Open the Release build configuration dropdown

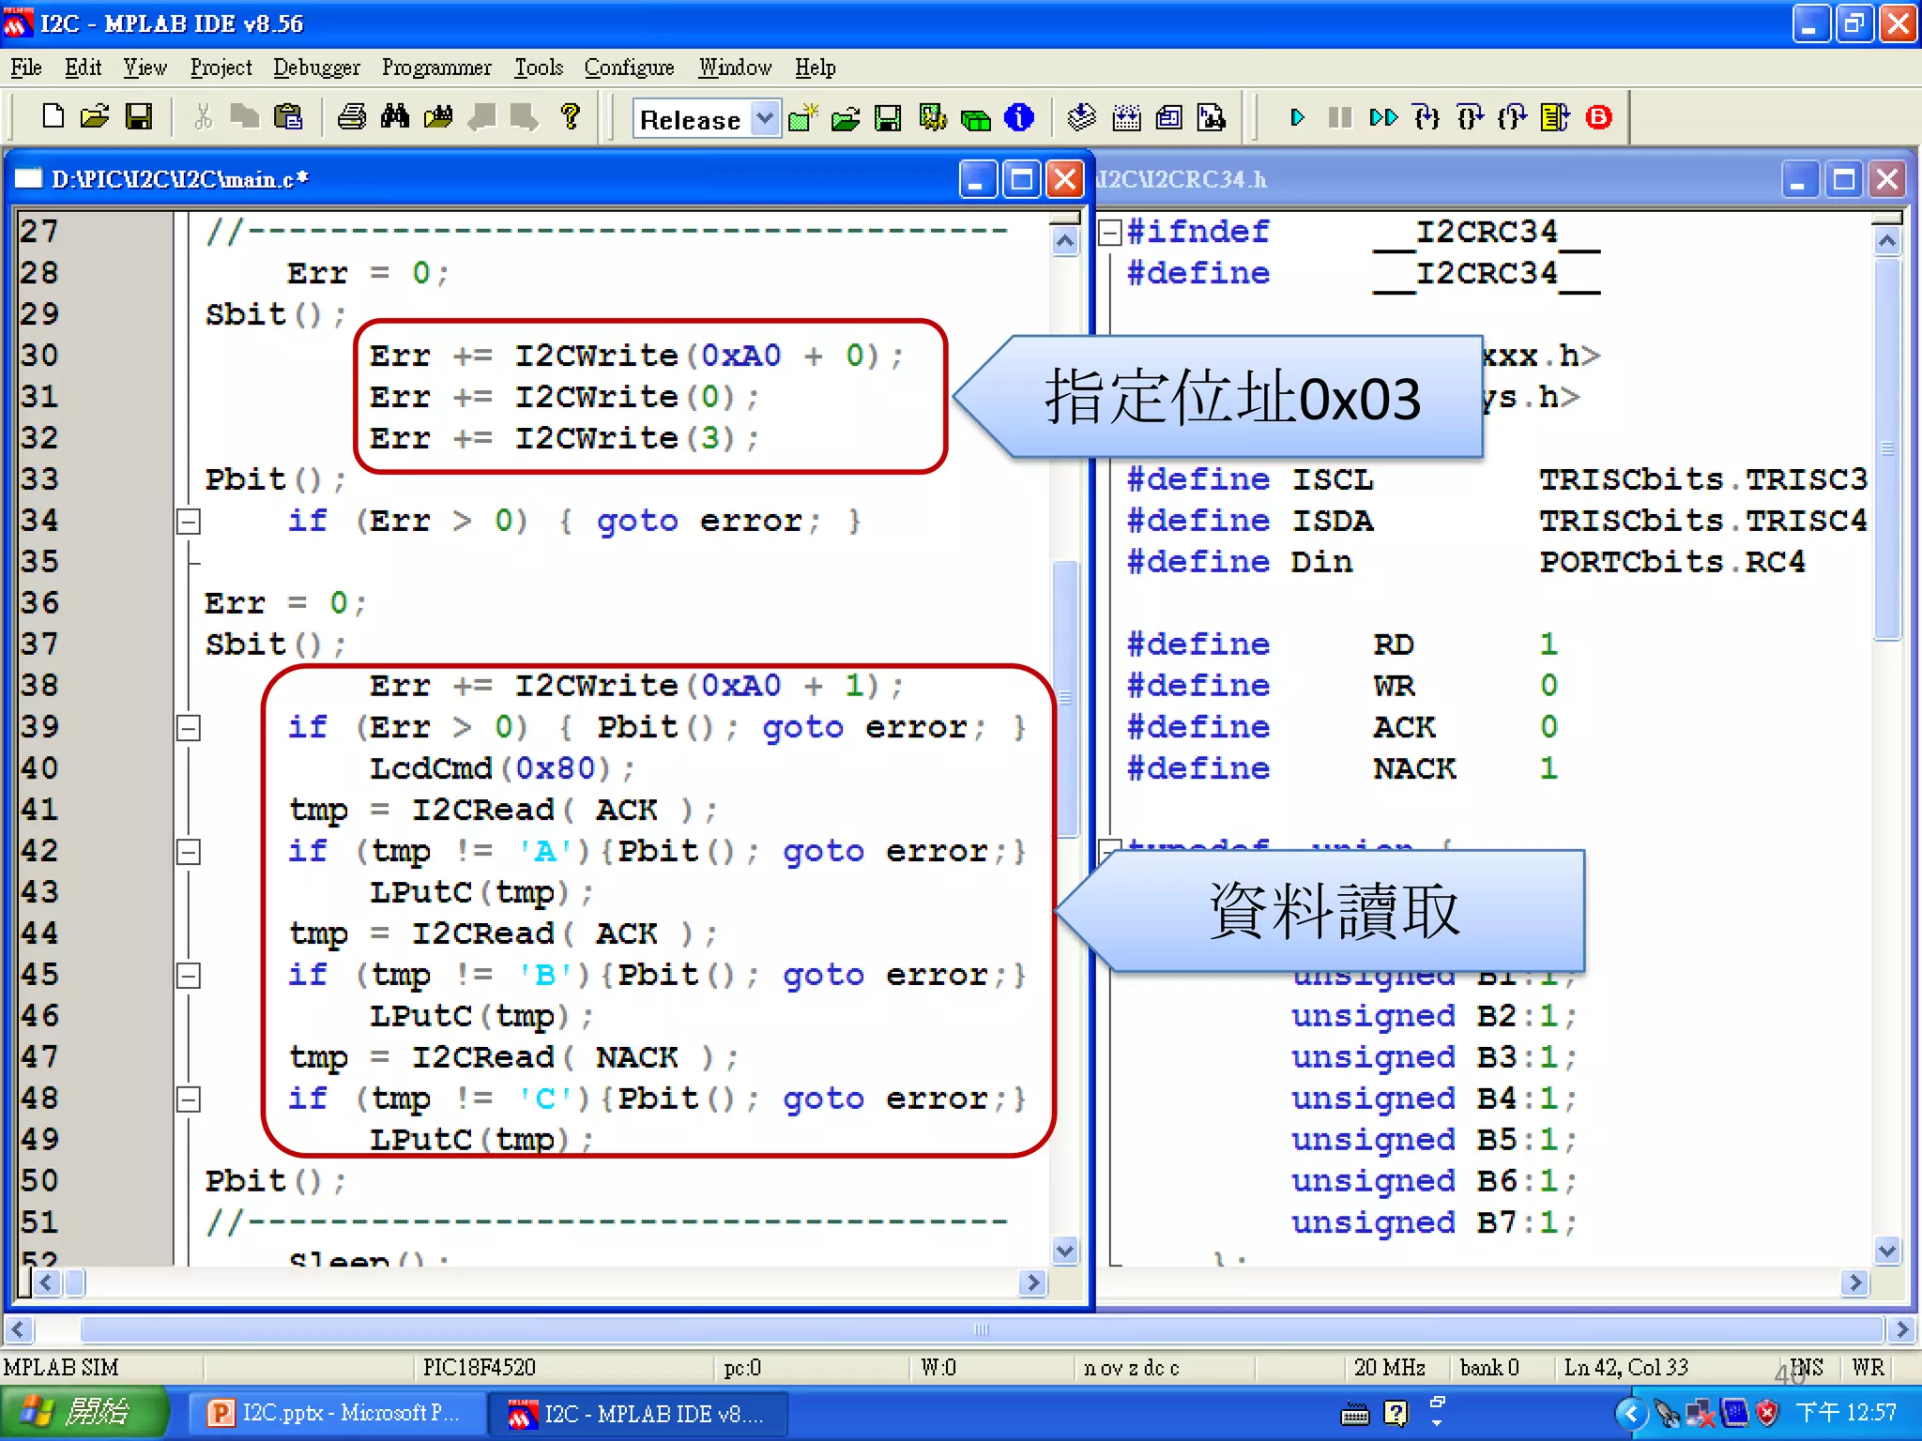(x=766, y=119)
